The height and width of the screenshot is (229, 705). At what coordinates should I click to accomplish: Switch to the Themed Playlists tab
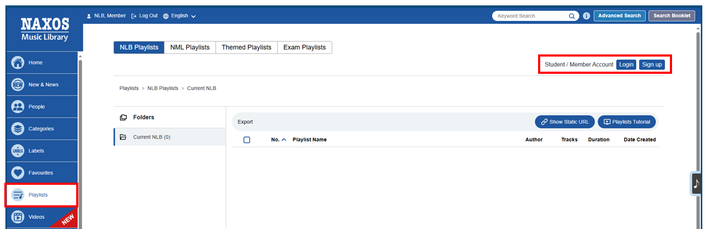[x=246, y=47]
